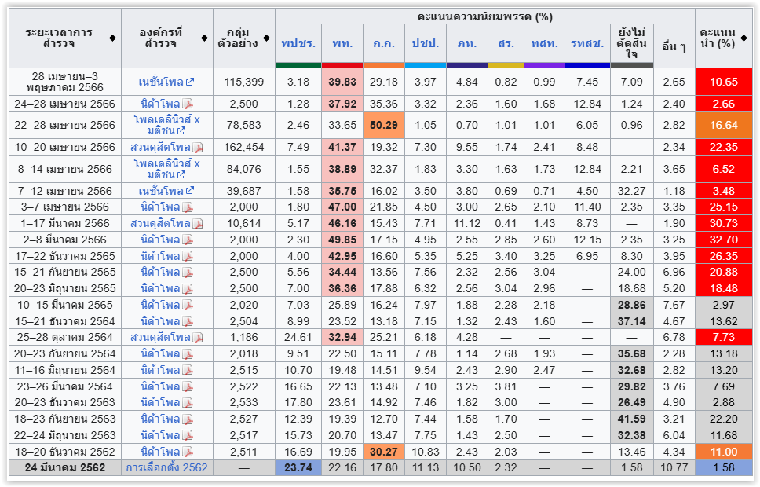
Task: Click the red color bar under พท.
Action: [x=342, y=64]
